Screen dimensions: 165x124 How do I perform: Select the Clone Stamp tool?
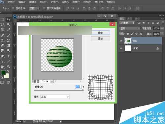(x=2, y=40)
